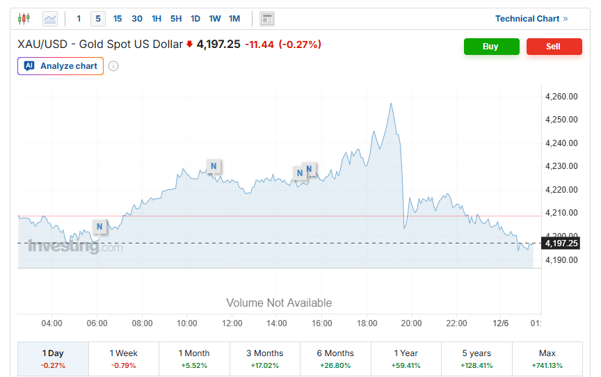Select the area chart type icon
601x377 pixels.
[50, 19]
